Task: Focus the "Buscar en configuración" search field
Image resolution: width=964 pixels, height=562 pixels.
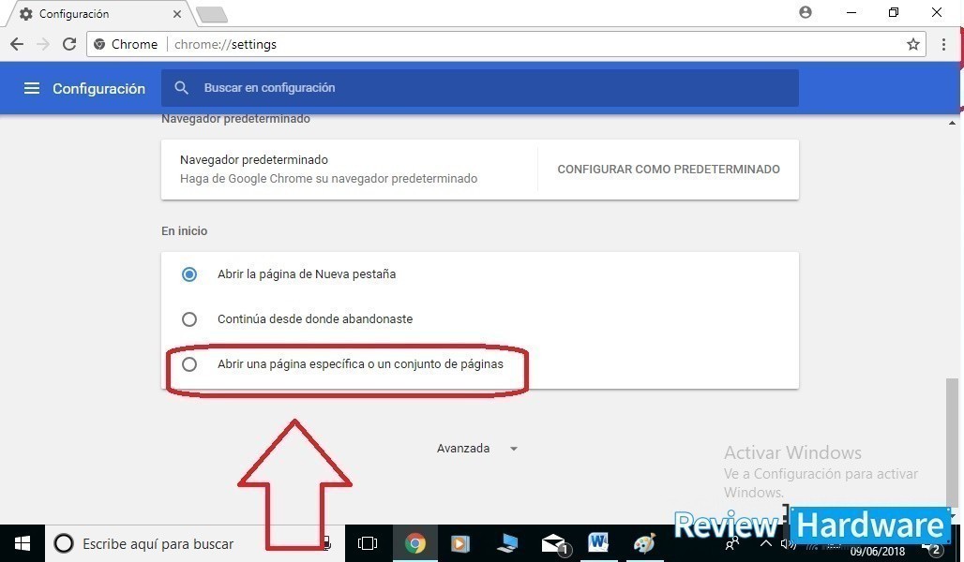Action: click(x=479, y=88)
